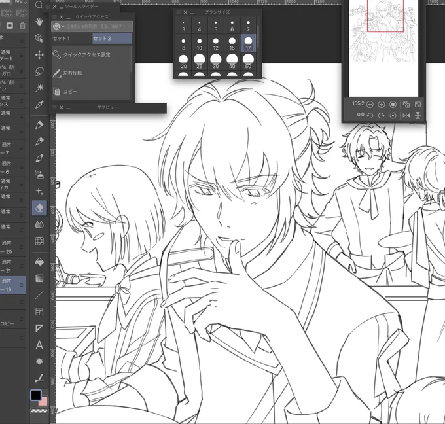Viewport: 445px width, 424px height.
Task: Choose brush size 7
Action: coord(248,26)
